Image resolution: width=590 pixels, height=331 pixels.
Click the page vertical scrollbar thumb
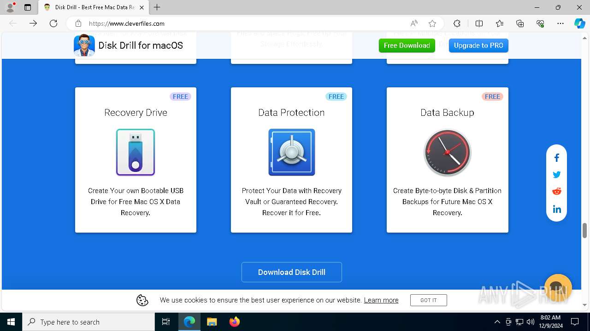coord(584,230)
